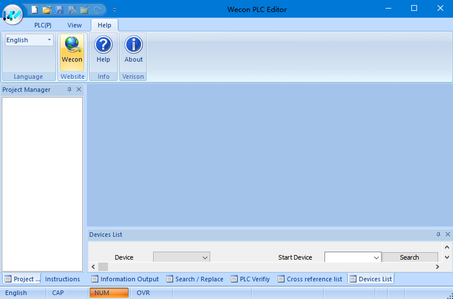The width and height of the screenshot is (453, 299).
Task: Select the Help ribbon tab
Action: (105, 25)
